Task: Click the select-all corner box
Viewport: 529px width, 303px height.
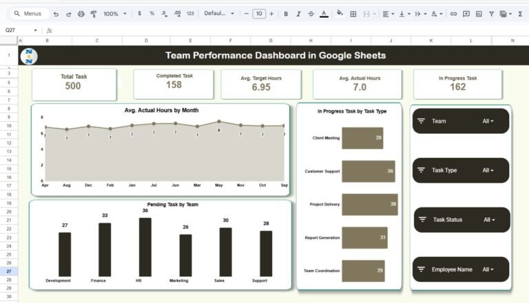Action: click(9, 41)
